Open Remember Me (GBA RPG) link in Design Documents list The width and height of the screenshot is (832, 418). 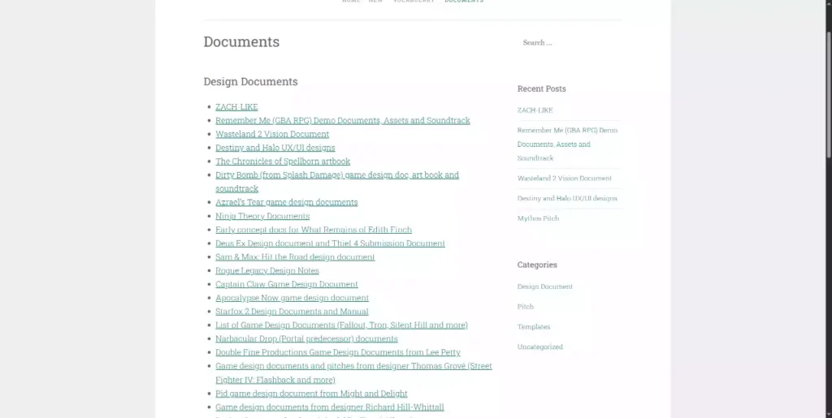coord(342,120)
